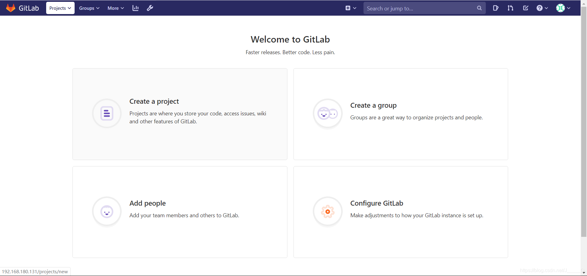Open the To-Do list icon

(526, 8)
